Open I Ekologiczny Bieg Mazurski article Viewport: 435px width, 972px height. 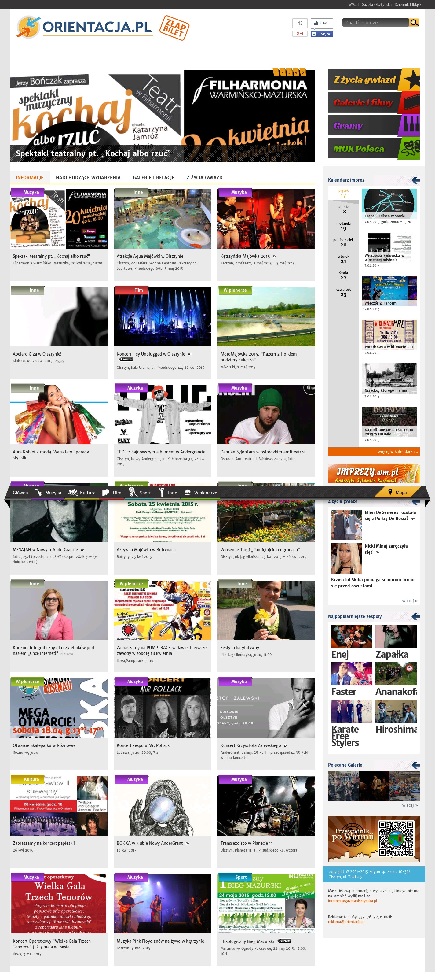pyautogui.click(x=247, y=941)
